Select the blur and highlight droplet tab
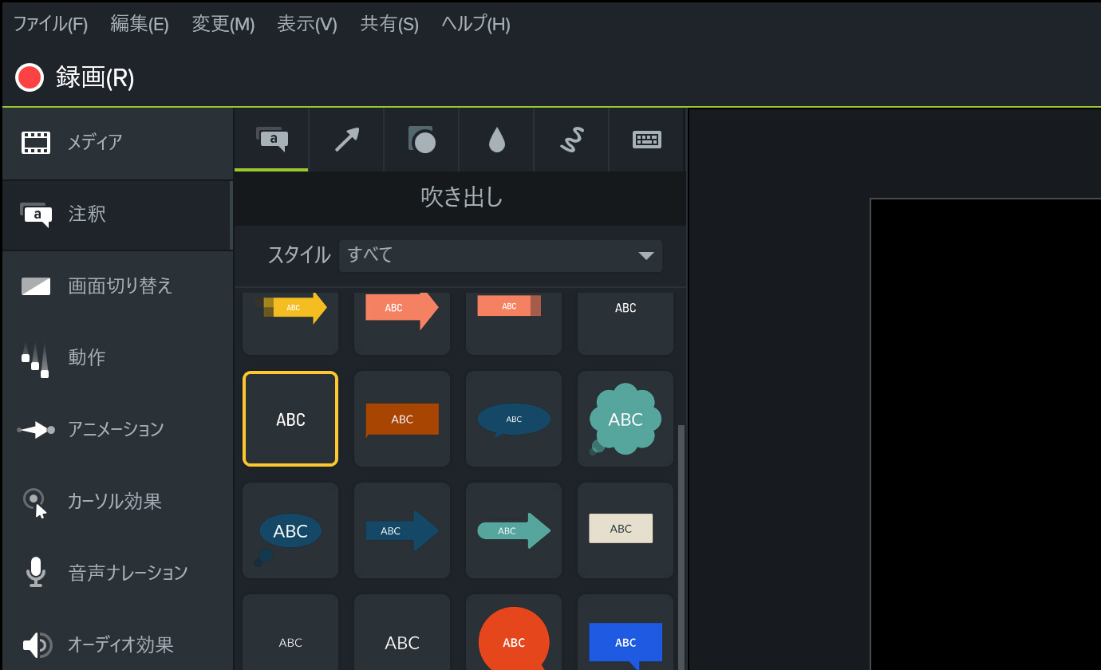The image size is (1101, 670). pos(496,140)
